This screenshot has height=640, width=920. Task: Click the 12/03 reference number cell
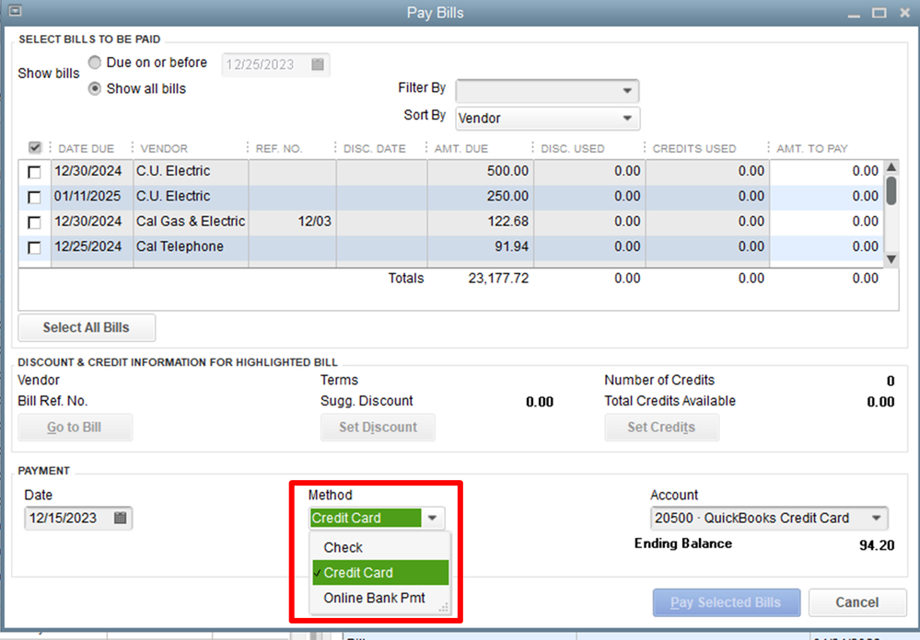point(292,222)
